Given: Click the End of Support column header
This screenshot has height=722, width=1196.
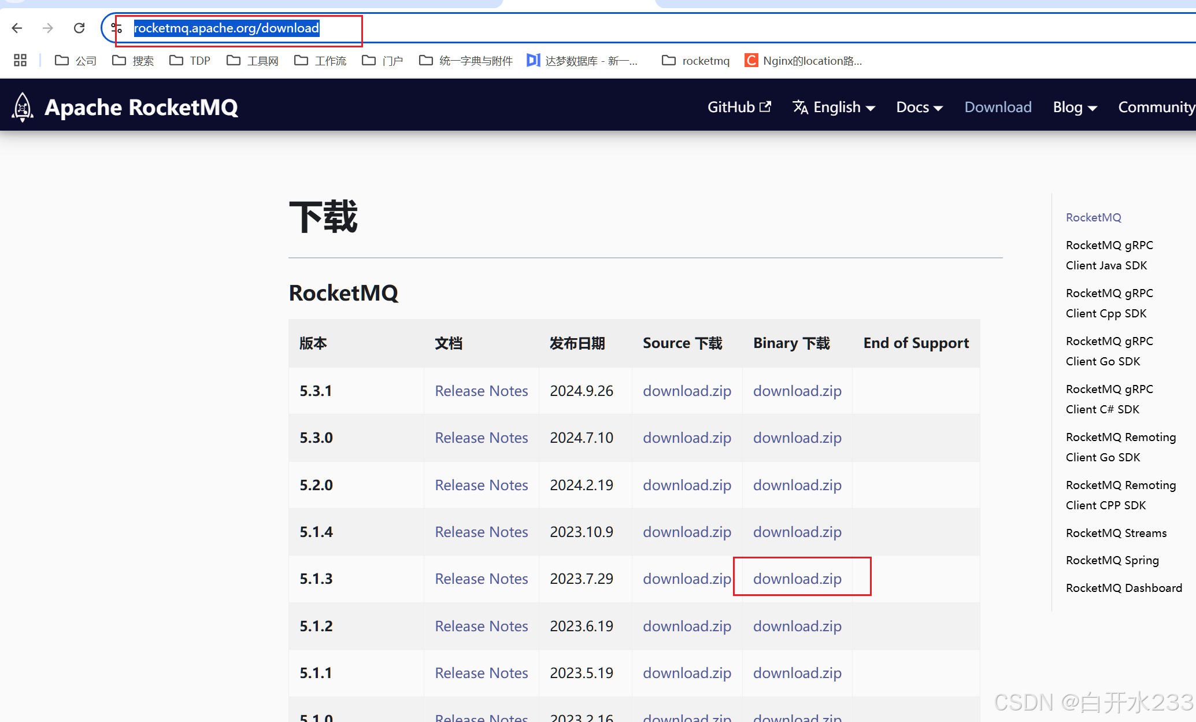Looking at the screenshot, I should pos(916,343).
